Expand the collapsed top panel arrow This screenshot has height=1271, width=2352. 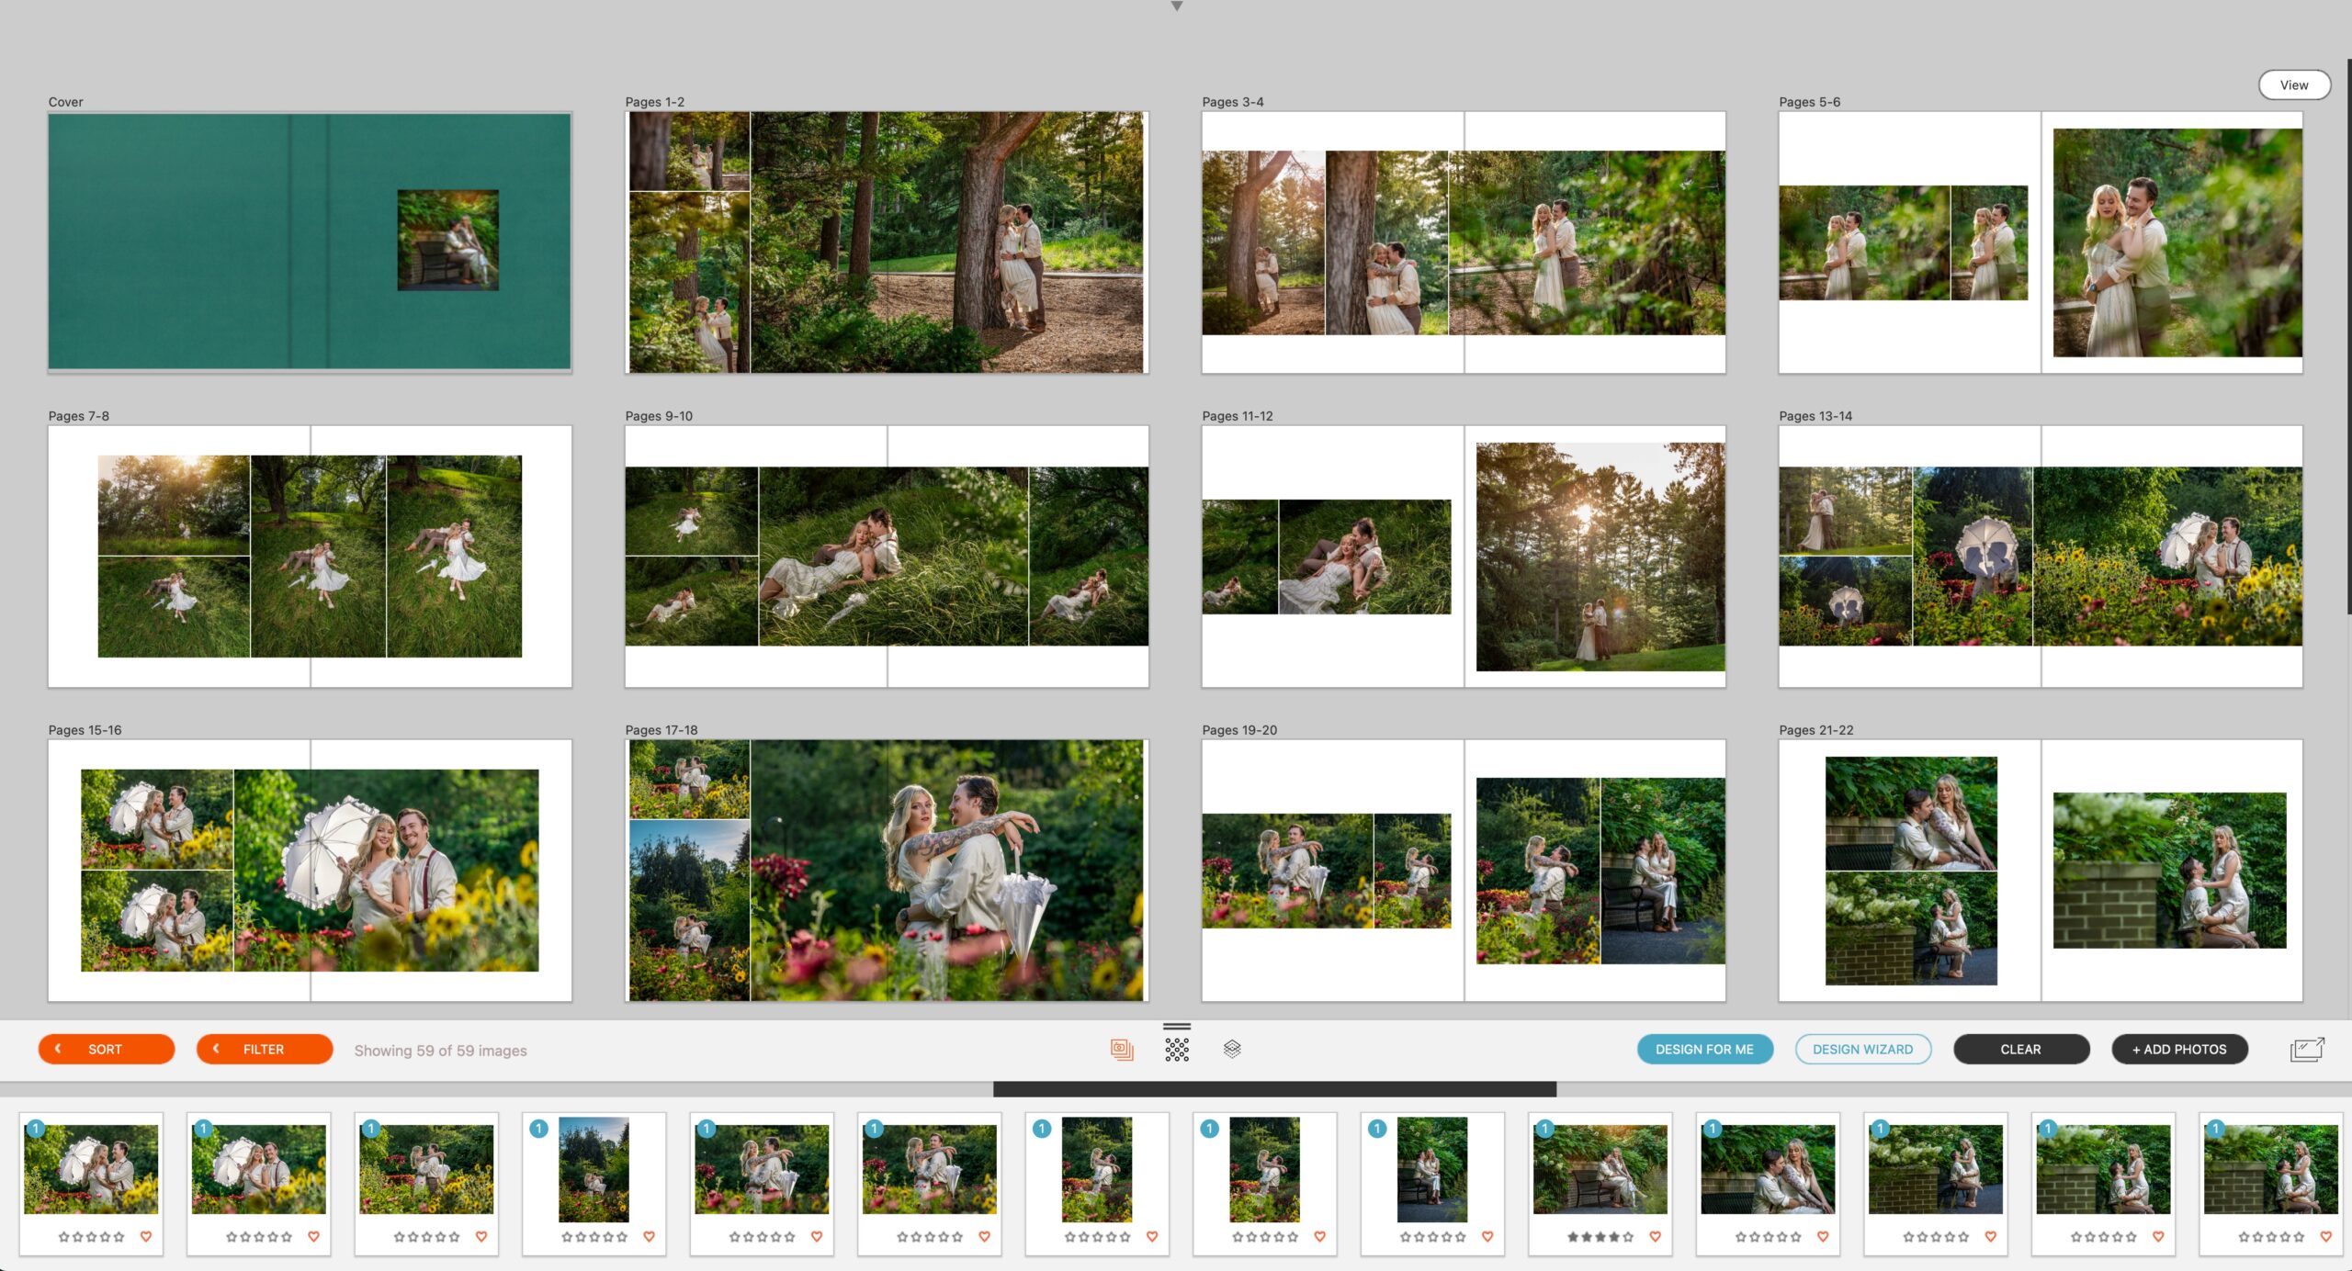(1176, 6)
